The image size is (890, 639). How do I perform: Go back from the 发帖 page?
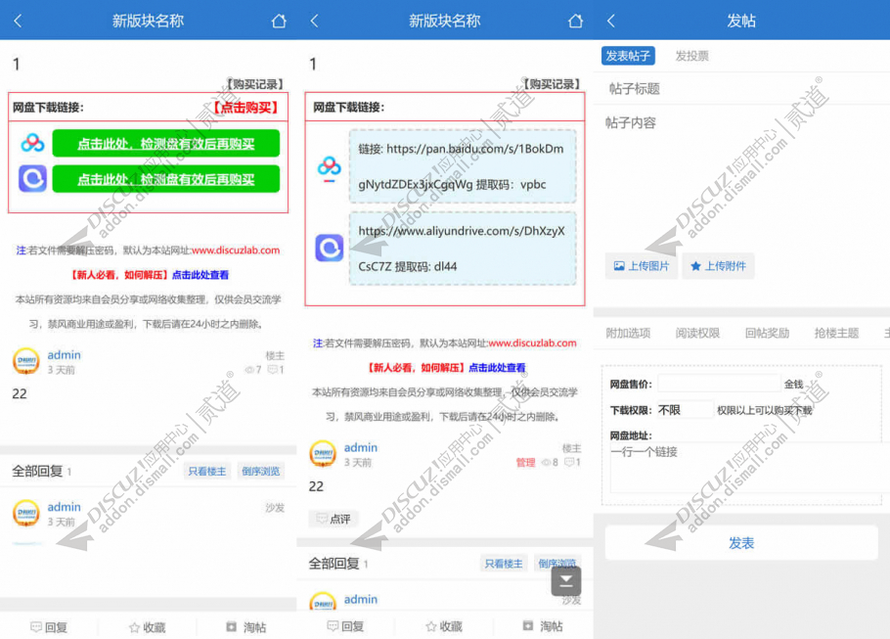pyautogui.click(x=610, y=21)
